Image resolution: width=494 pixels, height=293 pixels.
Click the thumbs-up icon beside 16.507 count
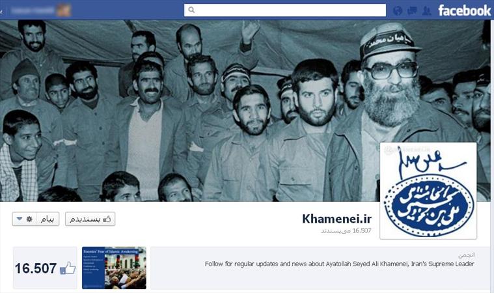(x=68, y=268)
